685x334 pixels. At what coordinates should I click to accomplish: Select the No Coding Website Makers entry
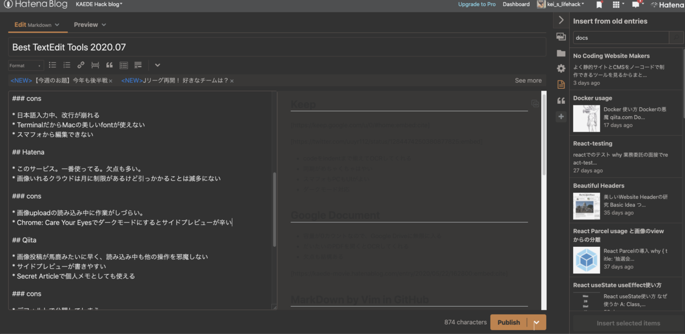(x=627, y=70)
